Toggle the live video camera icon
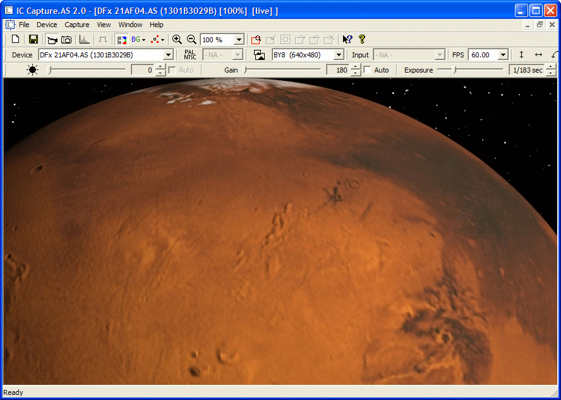This screenshot has height=400, width=561. click(x=52, y=40)
